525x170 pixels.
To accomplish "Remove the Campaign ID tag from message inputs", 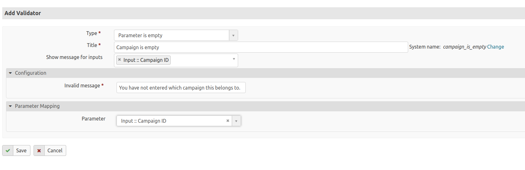I will [119, 60].
